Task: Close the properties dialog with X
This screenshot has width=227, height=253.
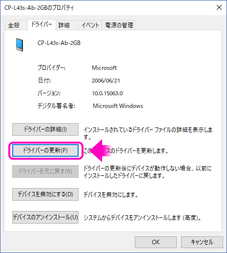Action: pyautogui.click(x=219, y=7)
